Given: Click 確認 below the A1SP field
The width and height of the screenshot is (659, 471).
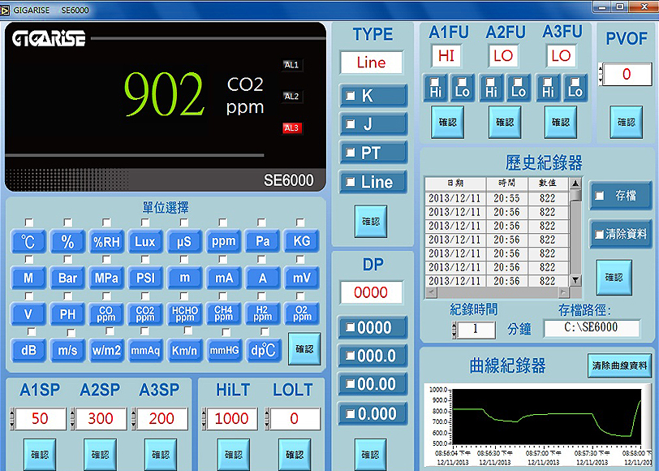Looking at the screenshot, I should tap(40, 455).
